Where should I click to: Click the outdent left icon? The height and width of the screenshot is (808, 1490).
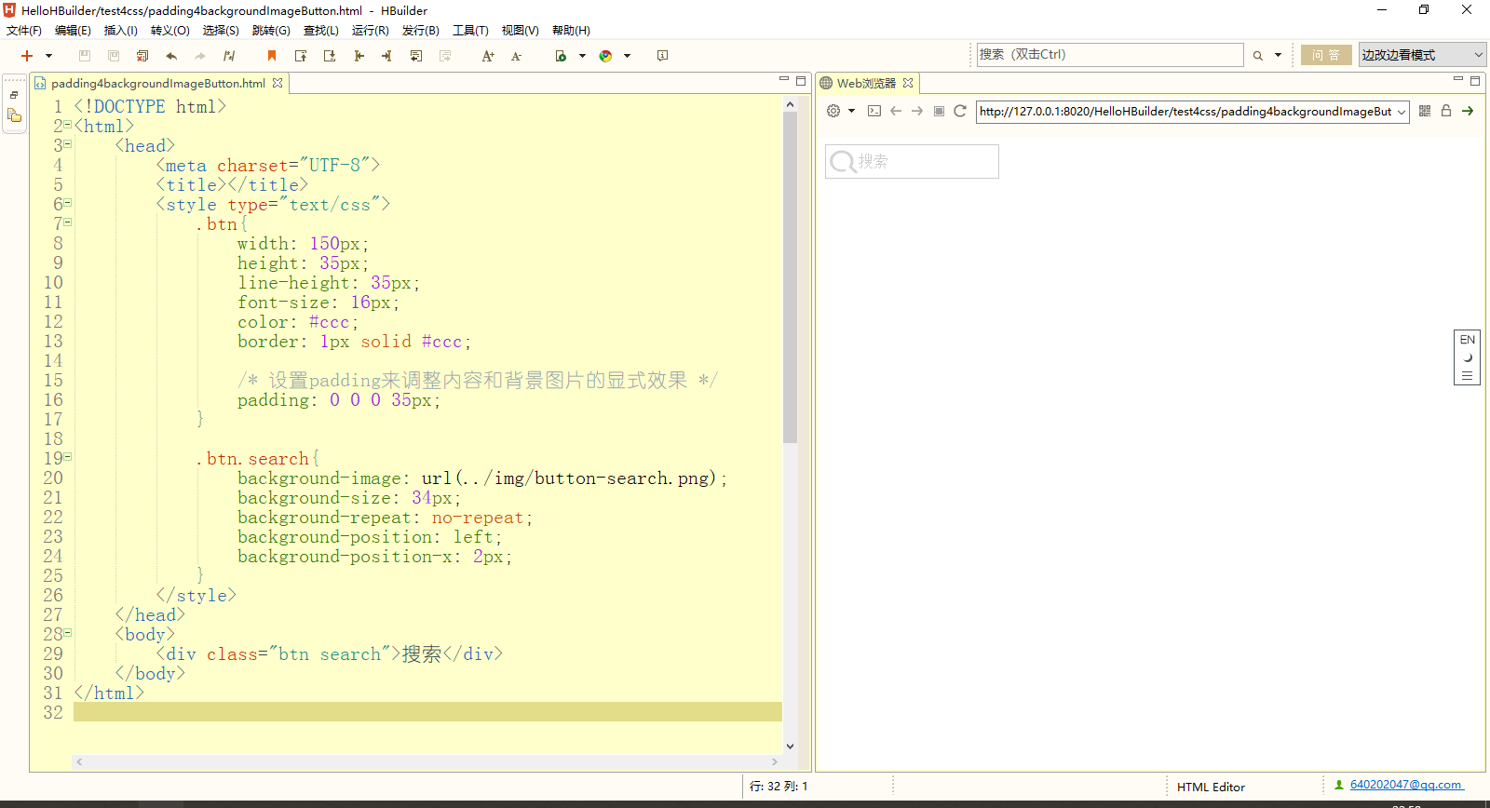tap(359, 56)
